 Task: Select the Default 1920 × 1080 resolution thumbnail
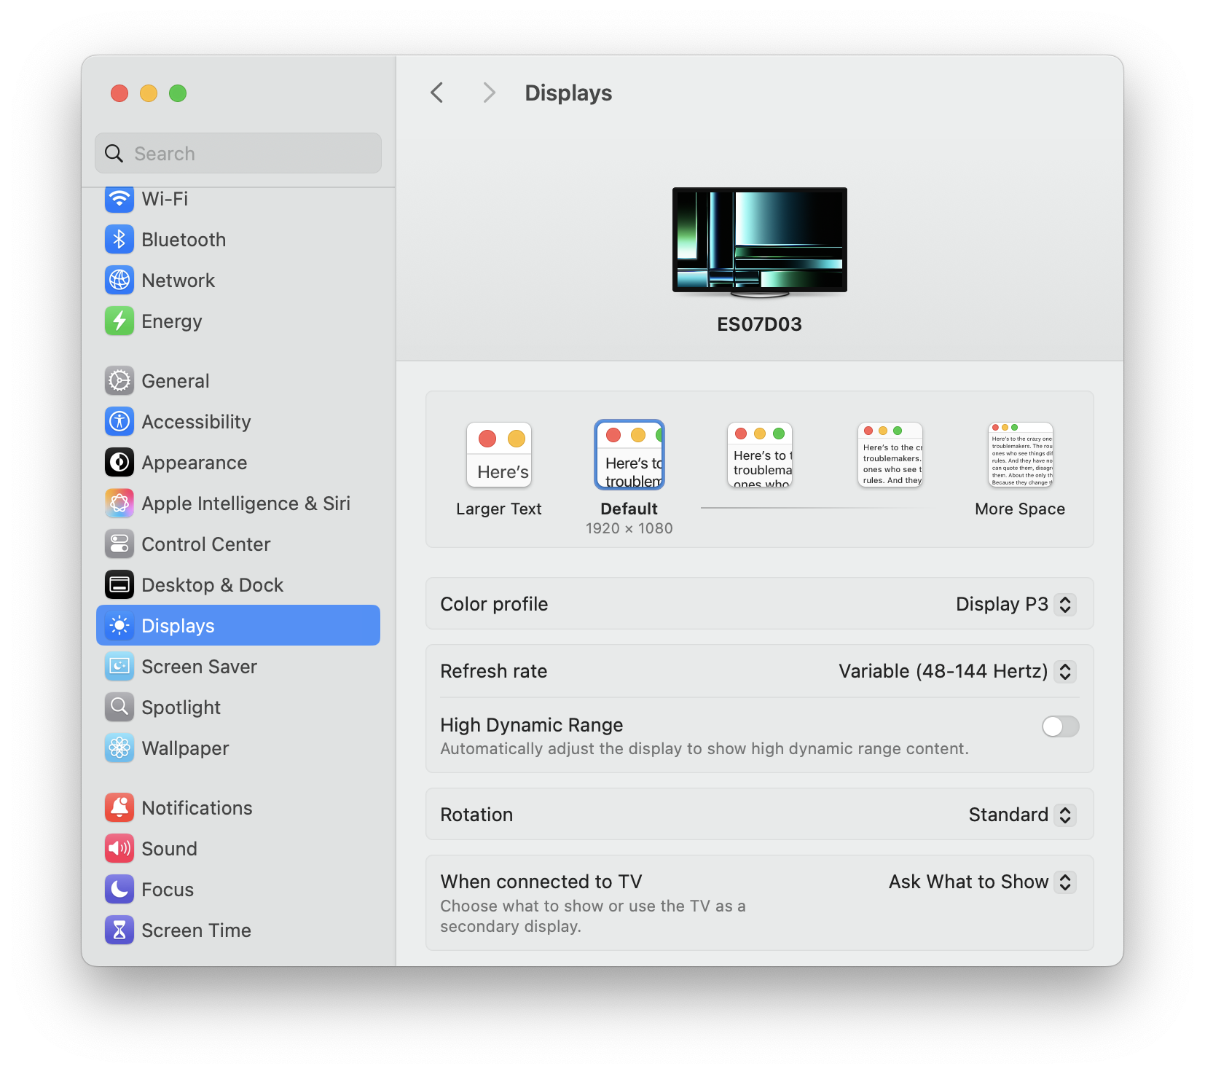629,455
